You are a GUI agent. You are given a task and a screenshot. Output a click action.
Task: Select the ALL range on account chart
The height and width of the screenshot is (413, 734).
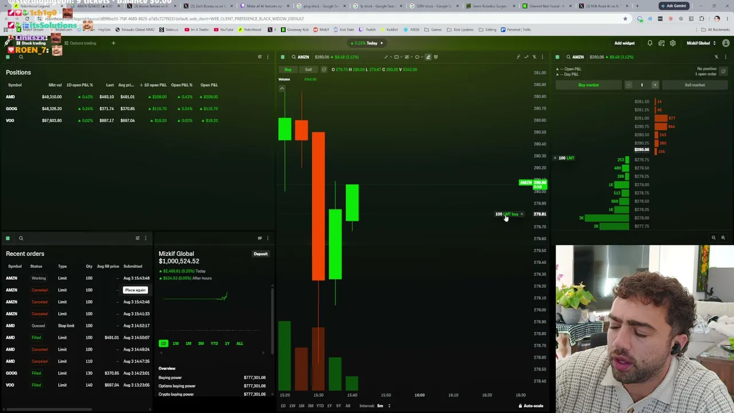tap(240, 343)
